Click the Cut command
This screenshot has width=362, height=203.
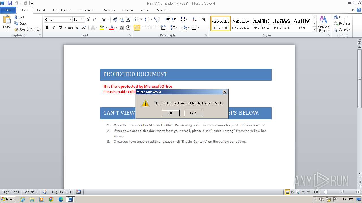pos(20,17)
